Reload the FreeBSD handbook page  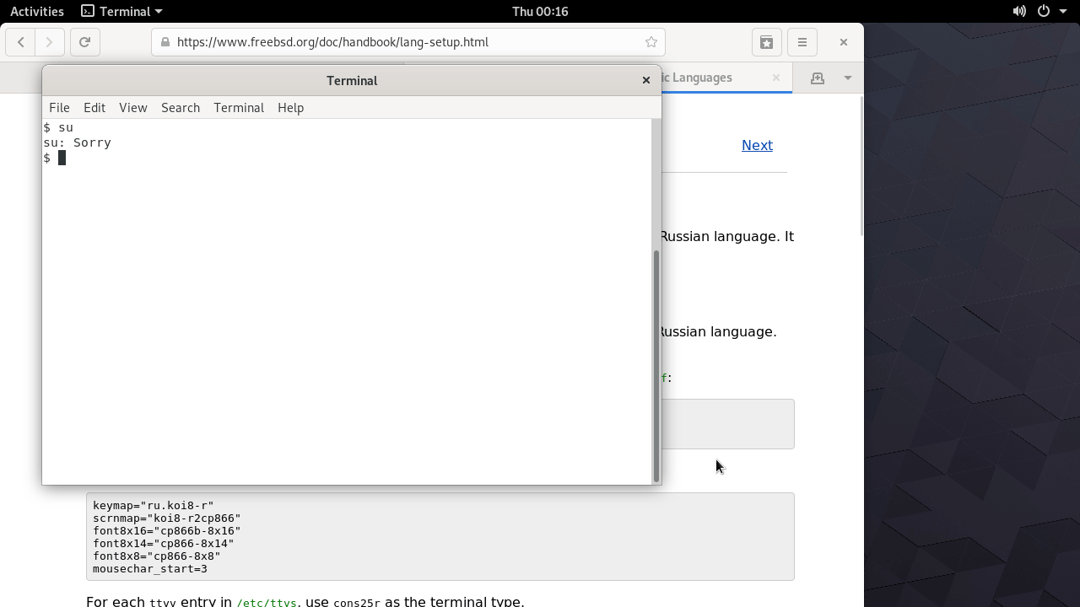coord(84,42)
